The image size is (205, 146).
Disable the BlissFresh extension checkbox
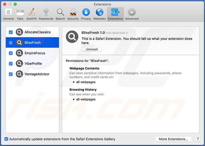(11, 43)
